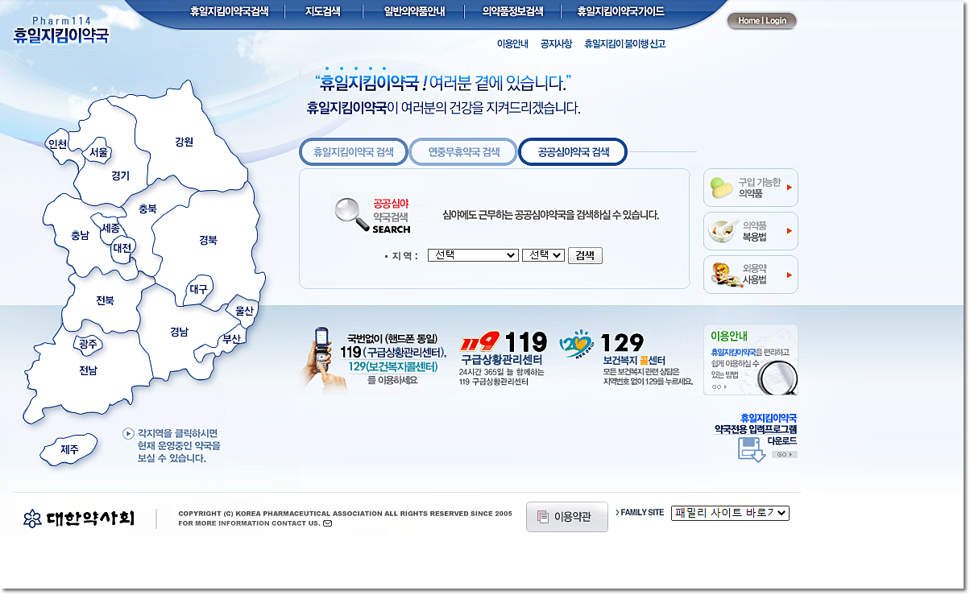Select 대구 on the map
Image resolution: width=970 pixels, height=595 pixels.
[198, 288]
